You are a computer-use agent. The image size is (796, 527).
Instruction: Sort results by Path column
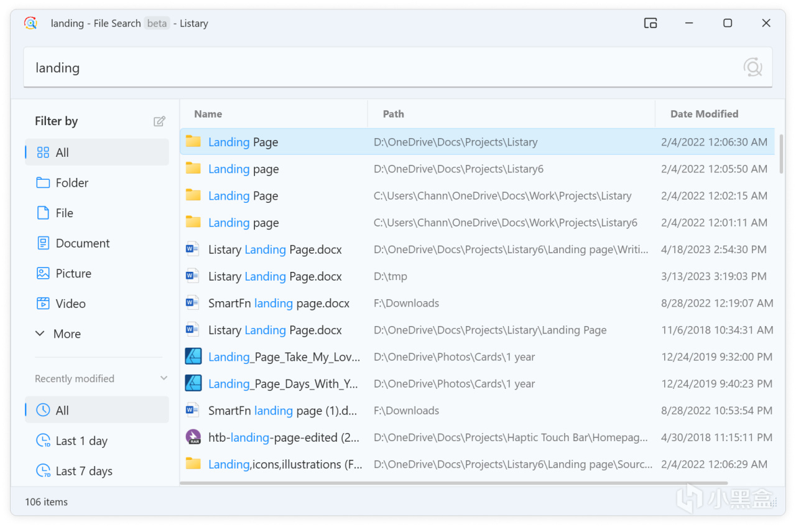[x=393, y=114]
